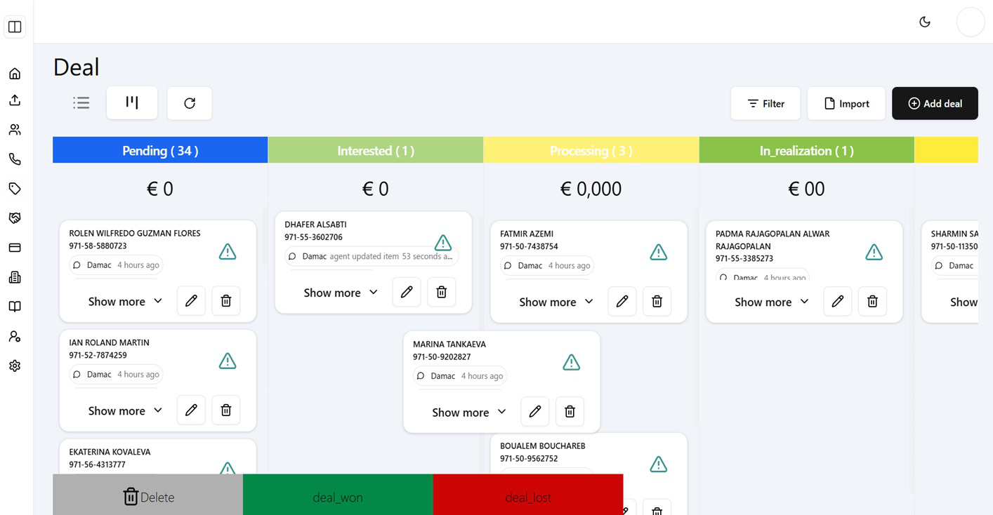Open Damac comment tag on Fatmir Azemi card
Image resolution: width=993 pixels, height=515 pixels.
tap(547, 266)
